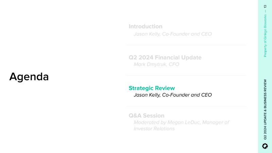This screenshot has width=272, height=153.
Task: Click Jason Kelly's name under Strategic Review
Action: click(147, 95)
